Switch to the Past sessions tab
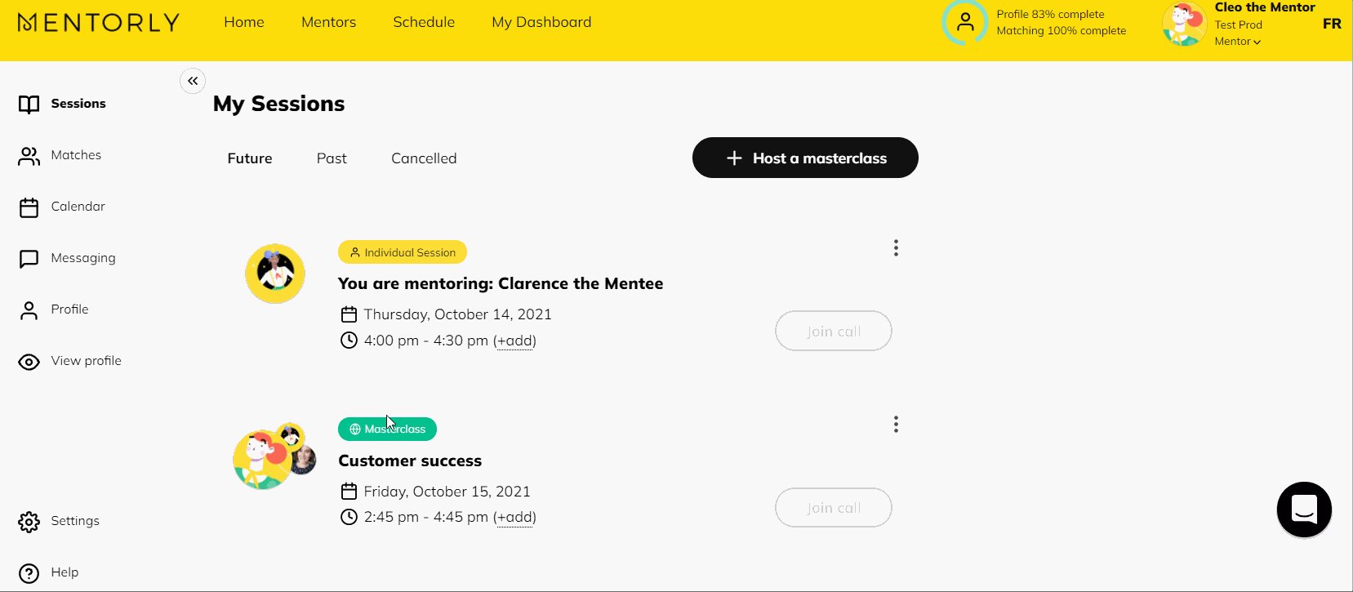Viewport: 1353px width, 592px height. (x=332, y=158)
